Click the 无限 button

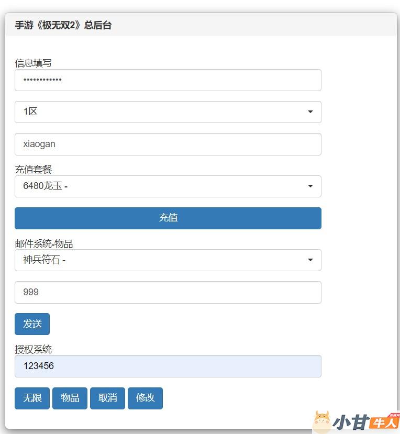[32, 398]
